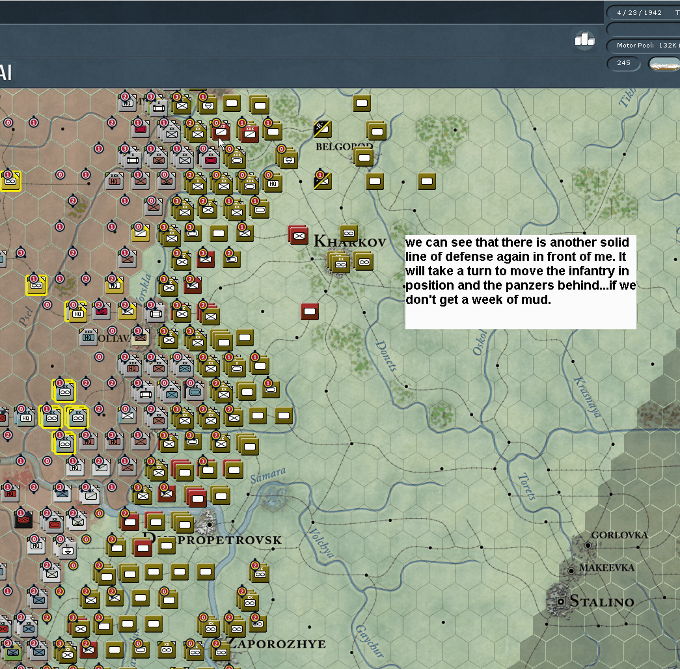
Task: Select armored counter directly above Kharkov label
Action: click(349, 233)
